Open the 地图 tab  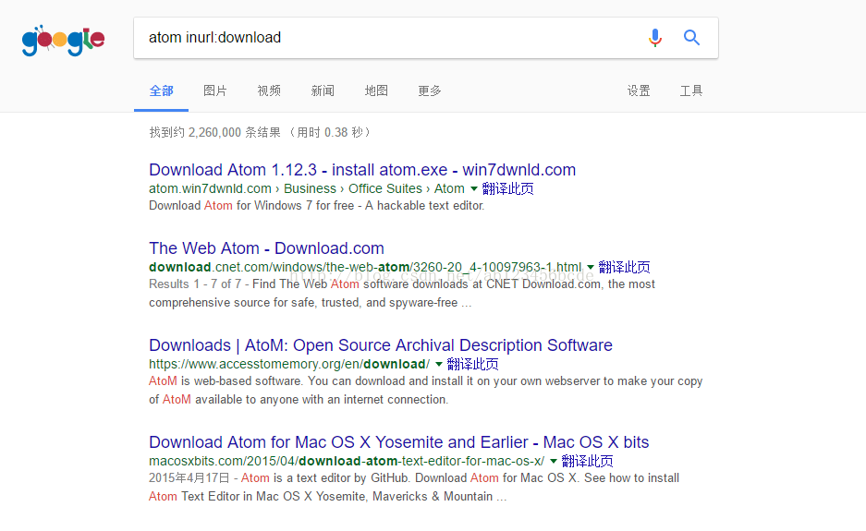376,91
